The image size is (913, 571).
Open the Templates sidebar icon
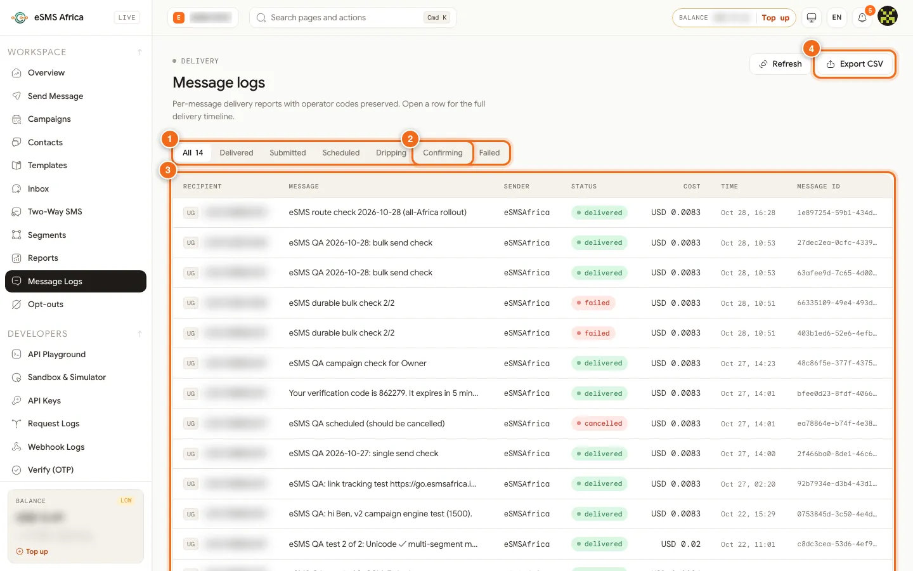point(16,166)
